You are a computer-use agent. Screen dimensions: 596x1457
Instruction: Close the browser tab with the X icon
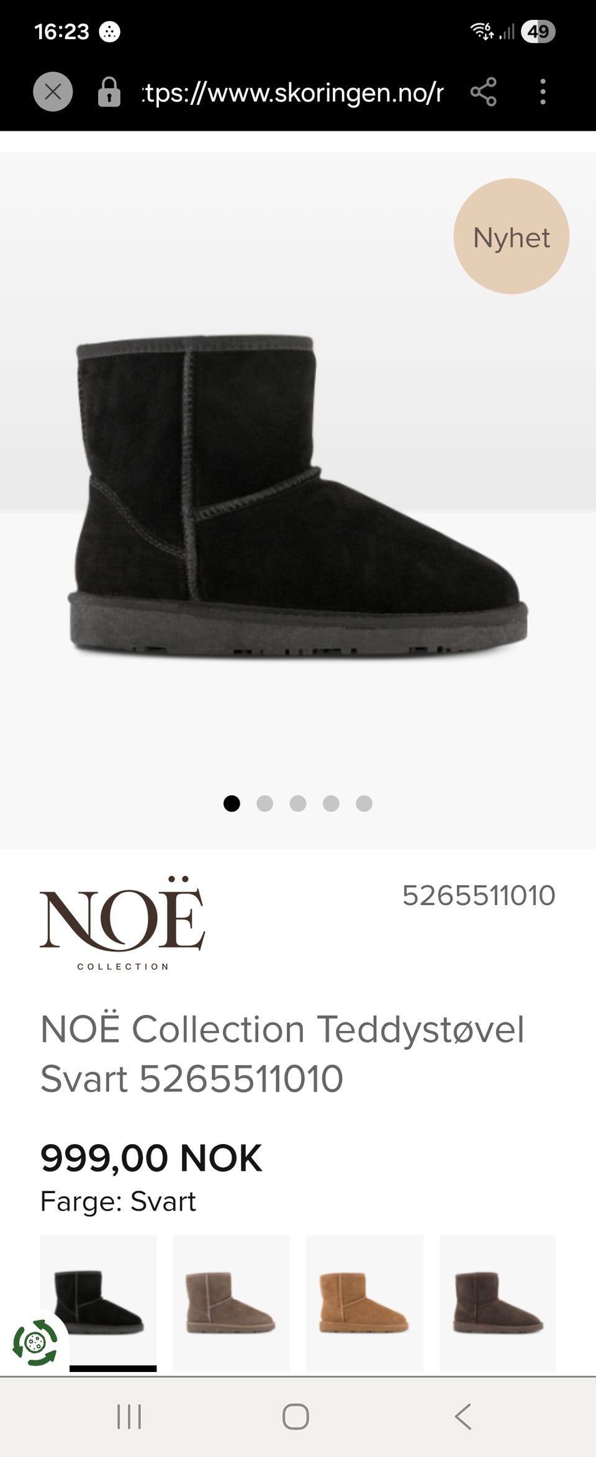click(53, 92)
